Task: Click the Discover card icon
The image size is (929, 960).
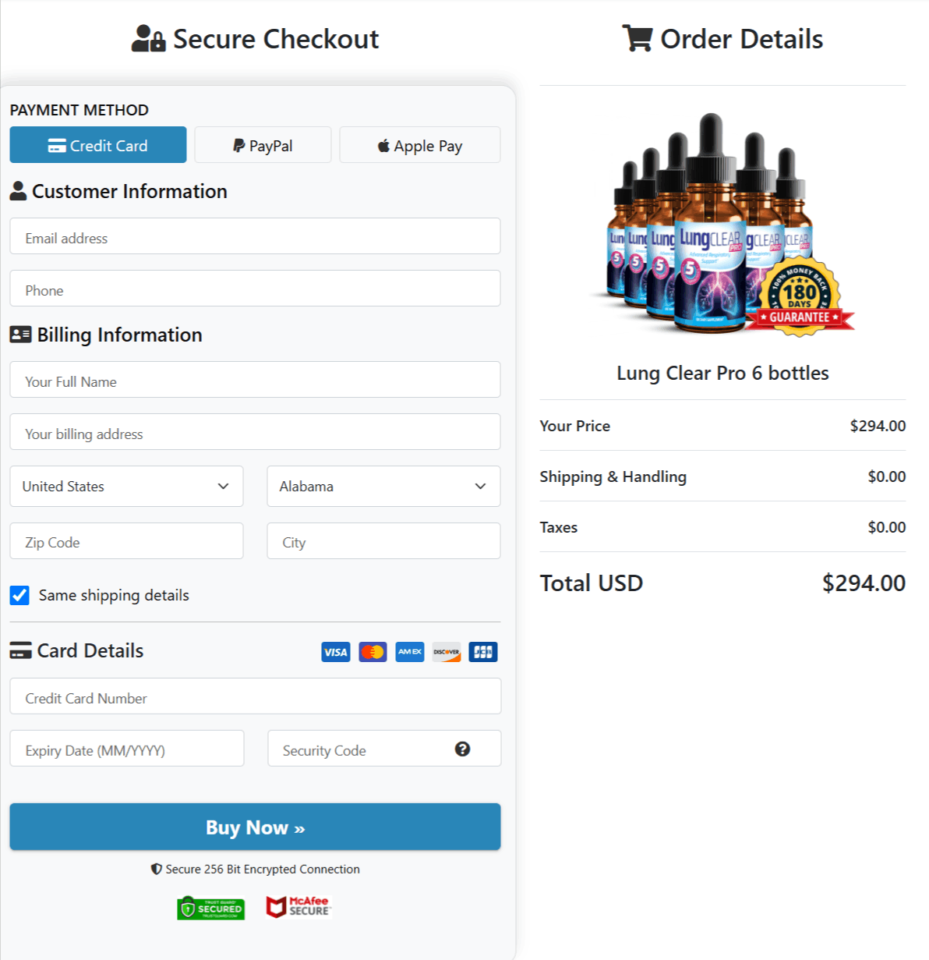Action: coord(446,651)
